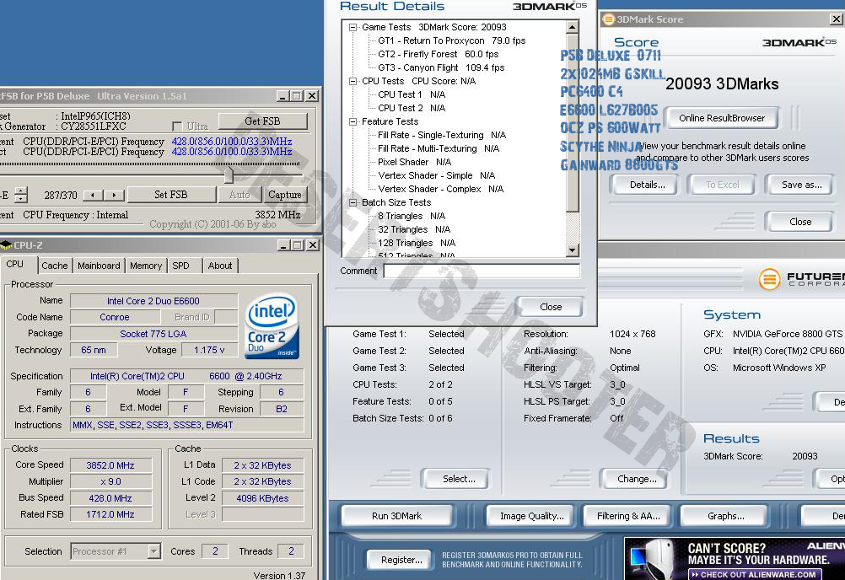845x580 pixels.
Task: Open the Processor #1 selection dropdown
Action: [x=153, y=551]
